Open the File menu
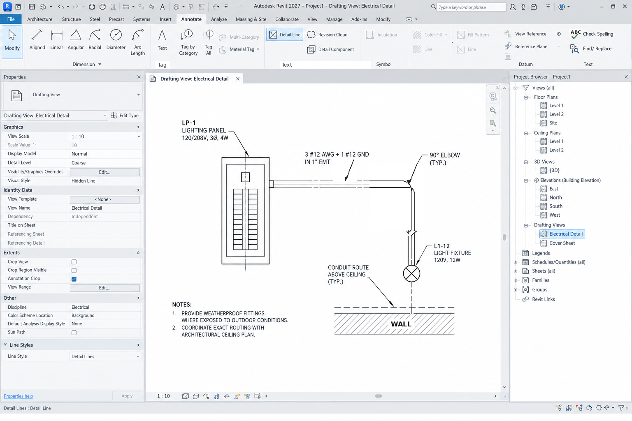632x421 pixels. 11,19
